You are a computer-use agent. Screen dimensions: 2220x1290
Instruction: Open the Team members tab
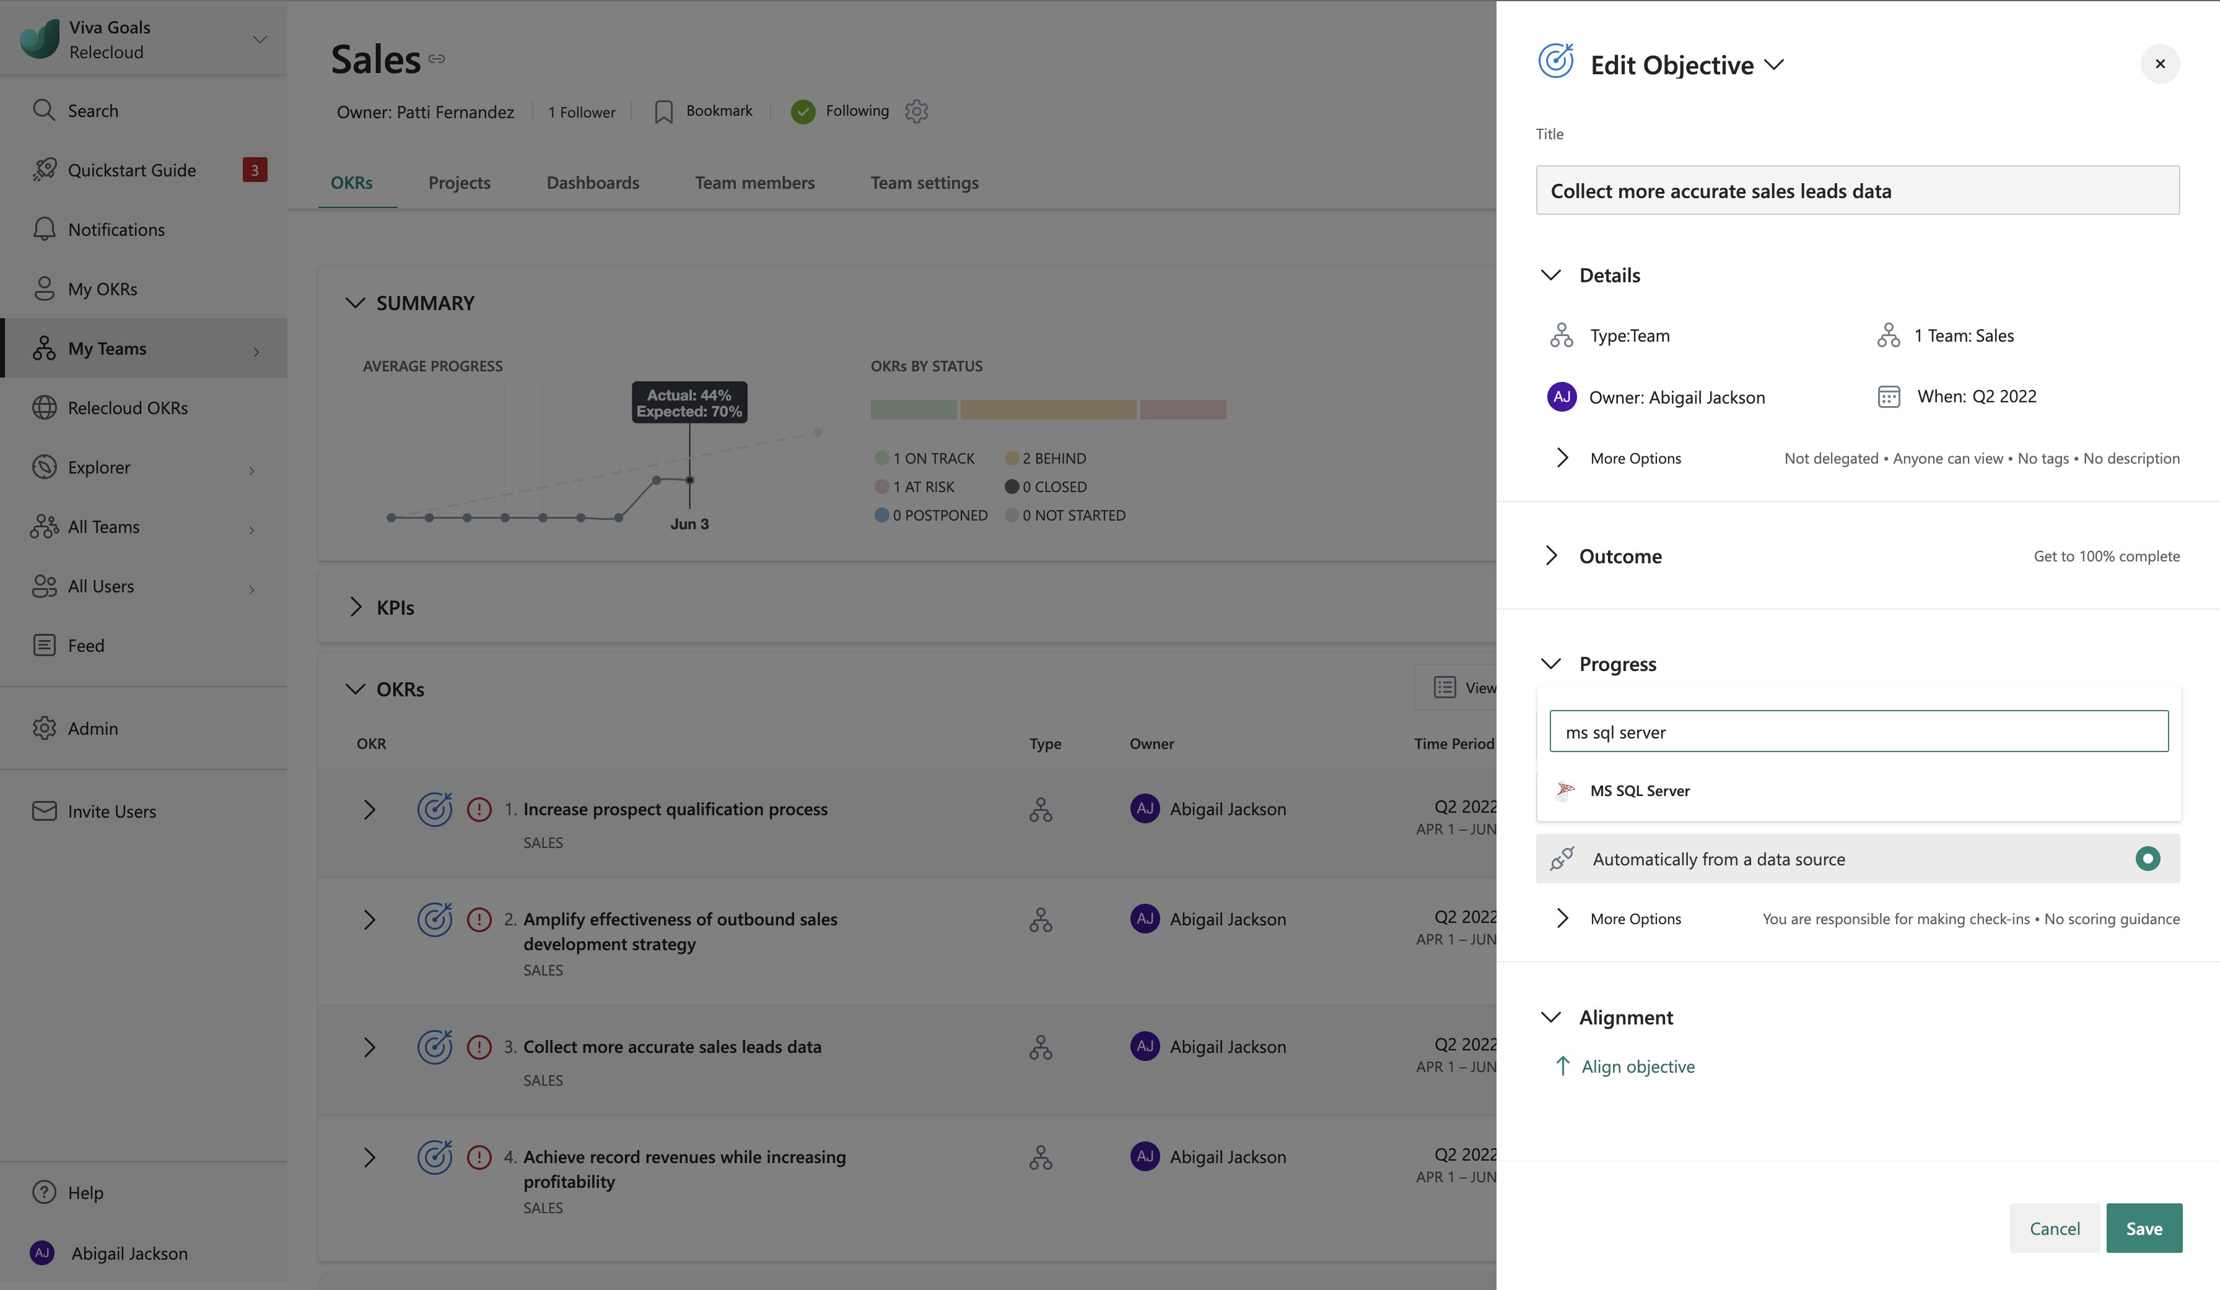tap(754, 182)
